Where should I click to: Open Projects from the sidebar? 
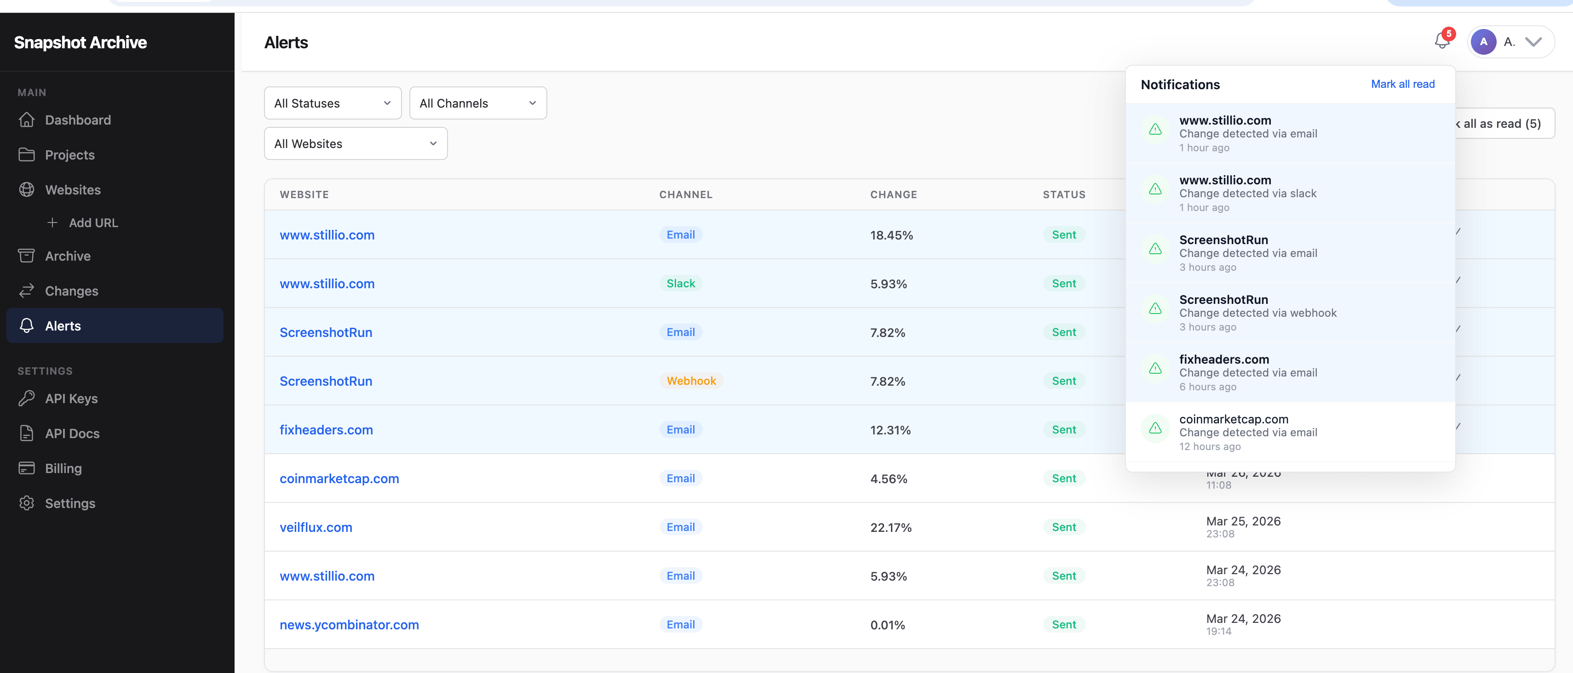point(115,154)
